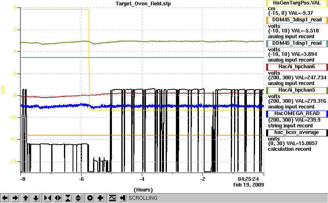Image resolution: width=328 pixels, height=203 pixels.
Task: Click the VAL=3.894 reading text
Action: pyautogui.click(x=304, y=54)
